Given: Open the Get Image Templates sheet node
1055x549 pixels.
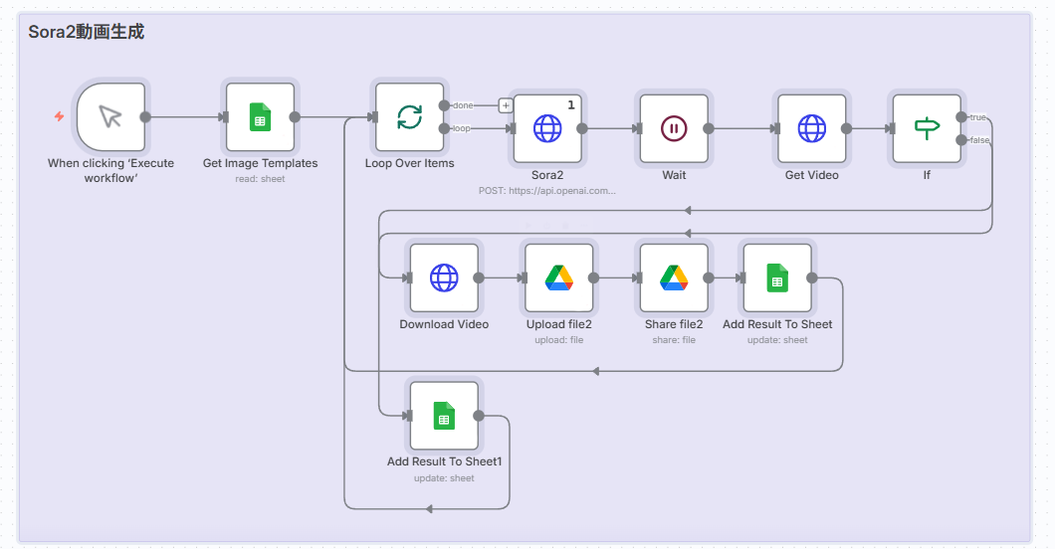Looking at the screenshot, I should tap(260, 117).
